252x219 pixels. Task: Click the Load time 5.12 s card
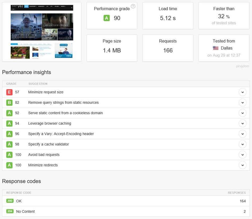pos(168,16)
